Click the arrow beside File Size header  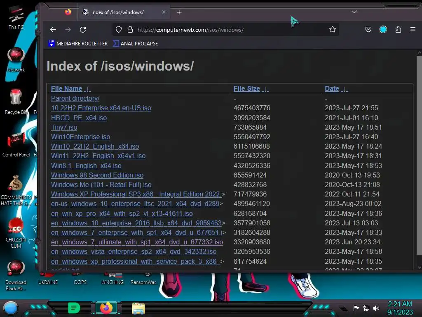pos(265,89)
